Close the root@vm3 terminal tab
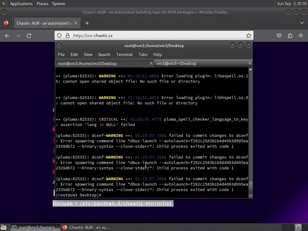The image size is (308, 231). [x=151, y=63]
